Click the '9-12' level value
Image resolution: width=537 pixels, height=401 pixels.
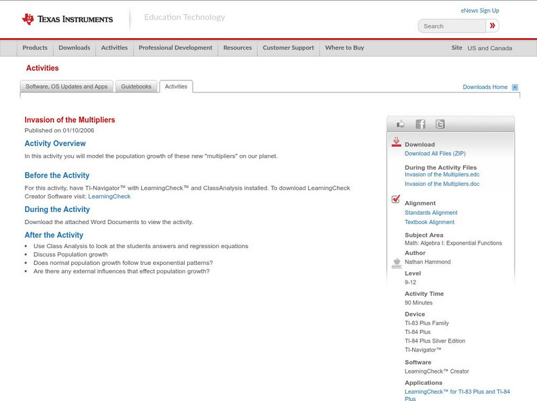click(x=410, y=282)
